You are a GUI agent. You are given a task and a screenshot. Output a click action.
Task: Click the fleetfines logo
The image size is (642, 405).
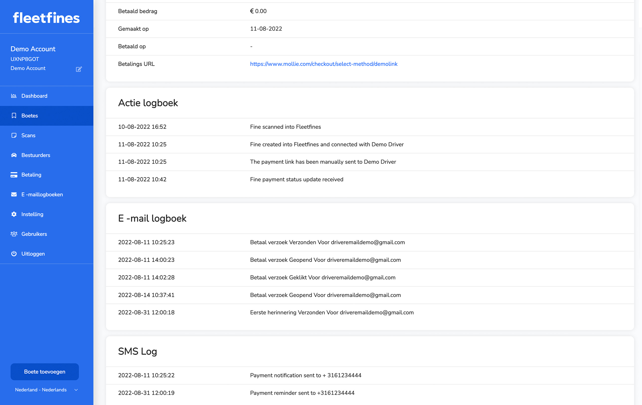point(46,18)
